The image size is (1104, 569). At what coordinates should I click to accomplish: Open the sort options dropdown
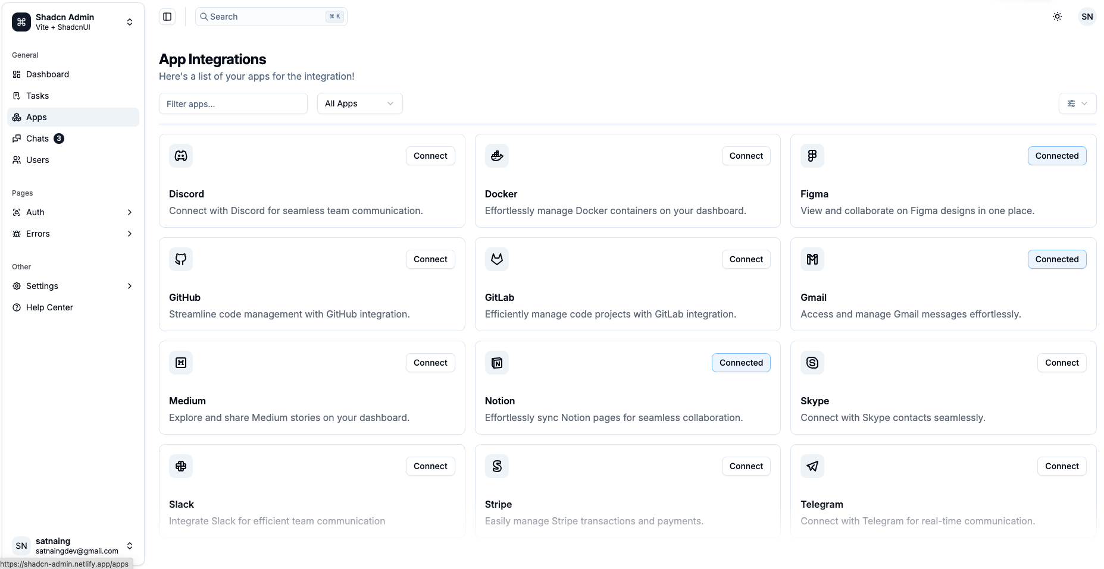[x=1077, y=103]
